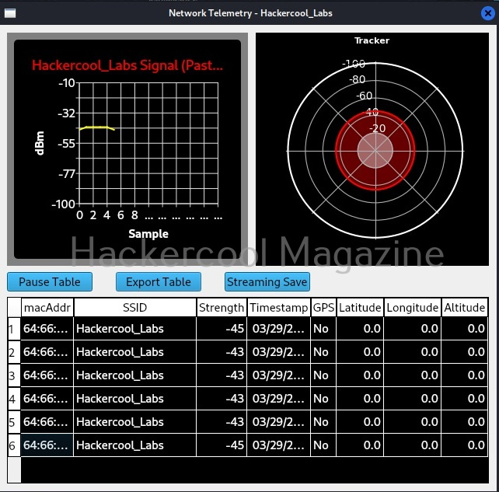The width and height of the screenshot is (499, 492).
Task: Click the Export Table button
Action: pos(159,282)
